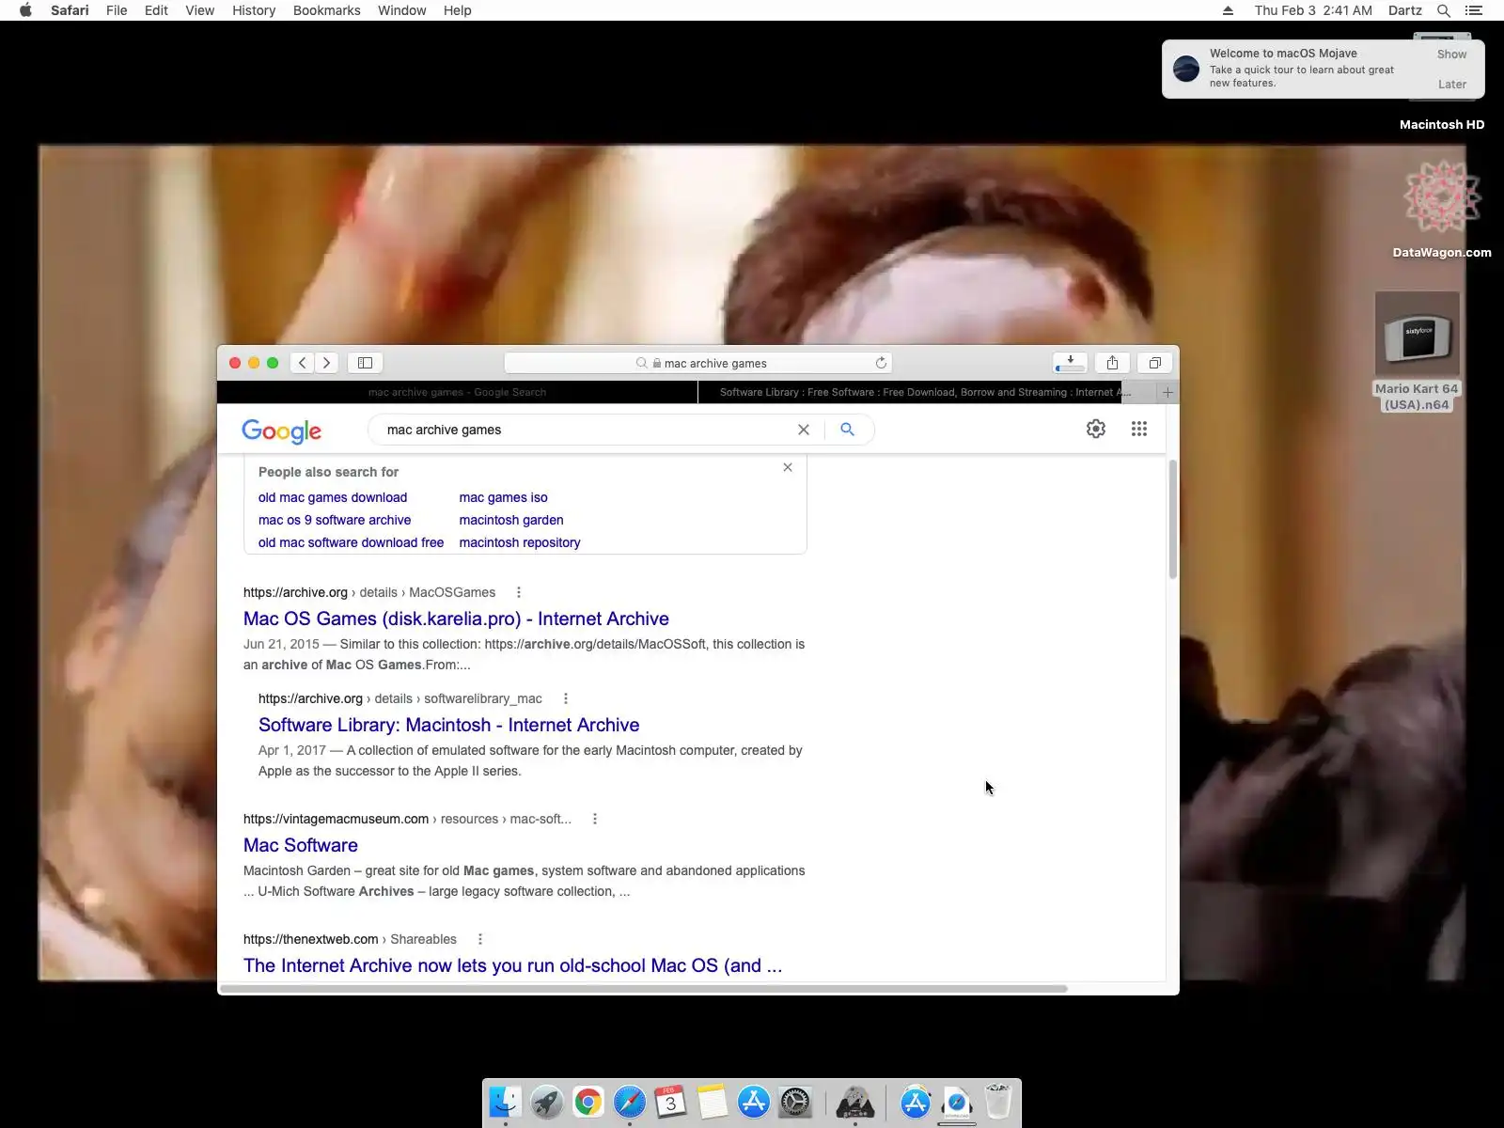Open Software Library: Macintosh - Internet Archive
The height and width of the screenshot is (1128, 1504).
click(x=448, y=725)
